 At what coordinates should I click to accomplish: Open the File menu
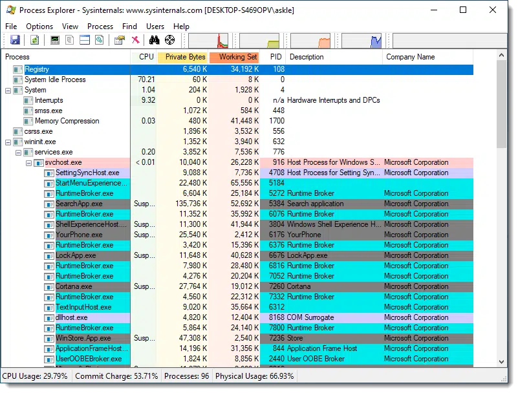click(x=11, y=27)
